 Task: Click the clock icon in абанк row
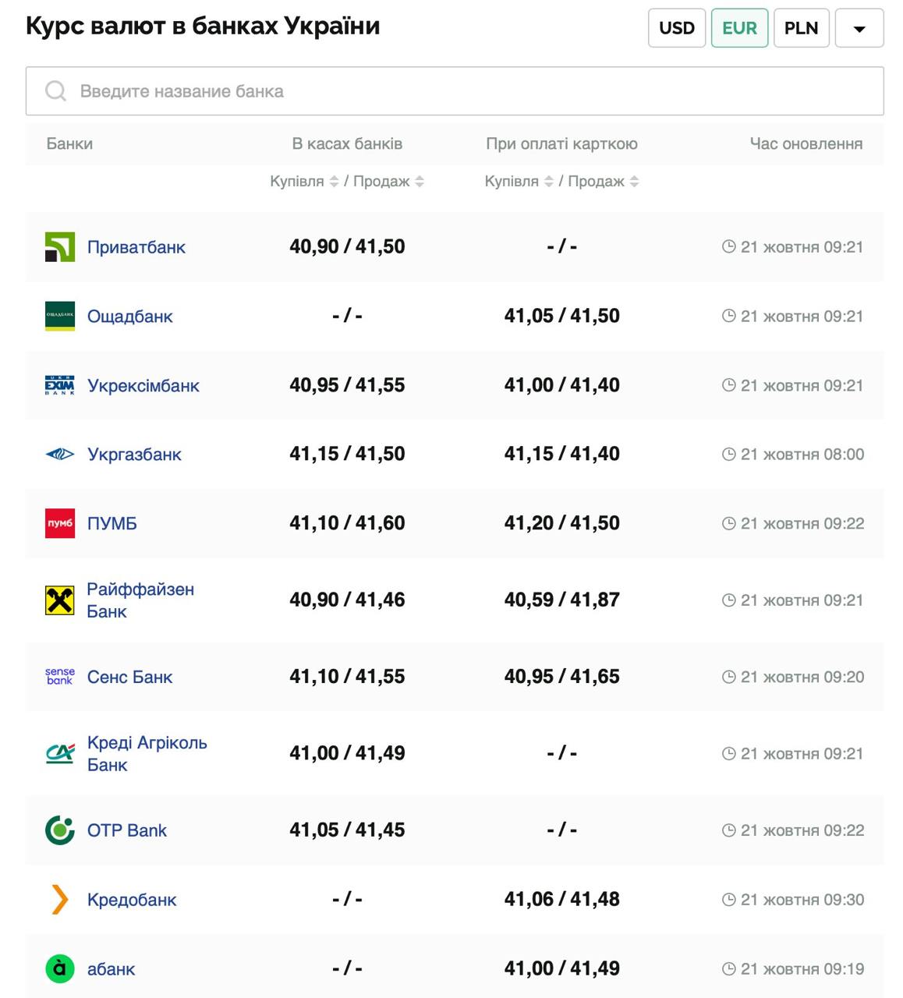tap(729, 968)
